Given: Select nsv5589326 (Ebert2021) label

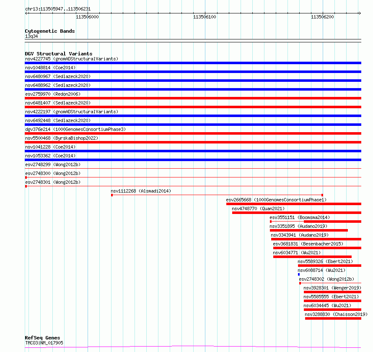Looking at the screenshot, I should pos(325,261).
